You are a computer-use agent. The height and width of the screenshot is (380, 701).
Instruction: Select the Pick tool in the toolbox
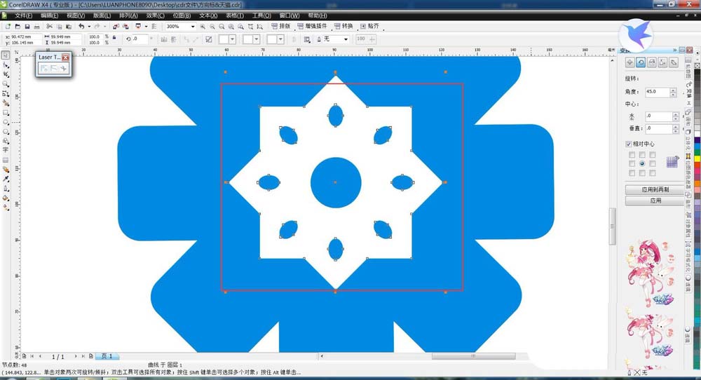click(6, 55)
